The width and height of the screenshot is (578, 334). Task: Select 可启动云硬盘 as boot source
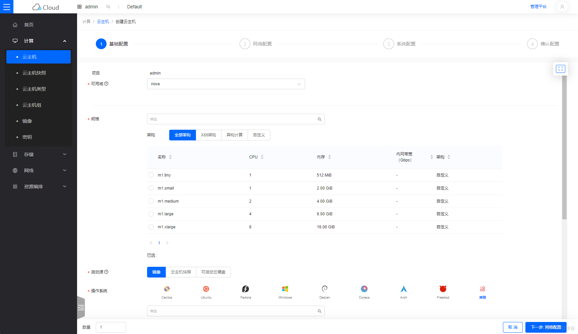click(213, 272)
